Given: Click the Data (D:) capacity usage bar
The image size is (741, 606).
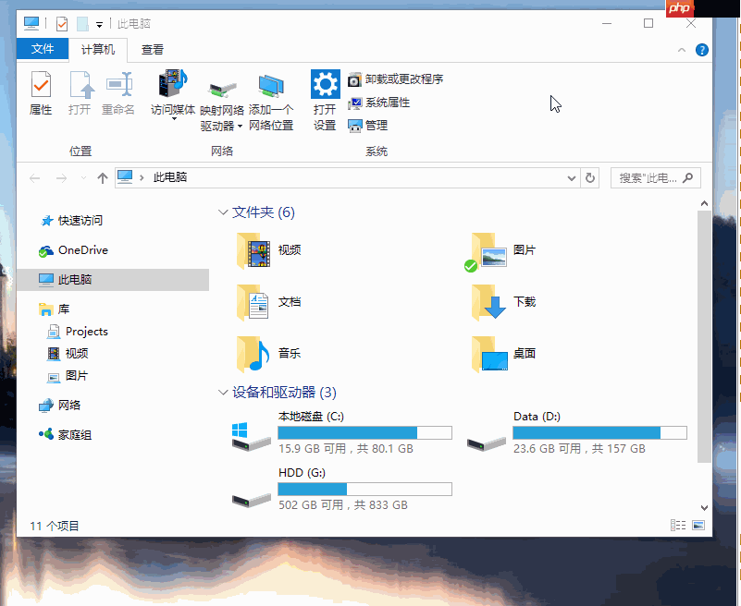Looking at the screenshot, I should (599, 431).
